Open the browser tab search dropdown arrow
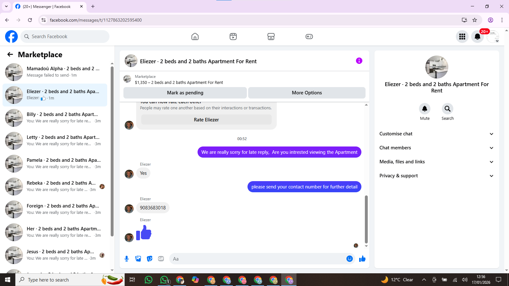This screenshot has height=286, width=509. point(6,6)
